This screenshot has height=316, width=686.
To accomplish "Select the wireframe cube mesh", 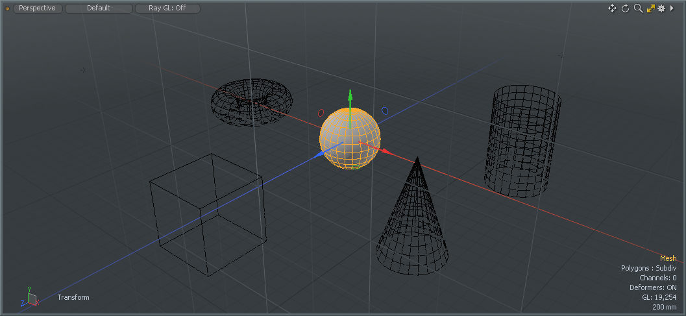I will coord(208,214).
